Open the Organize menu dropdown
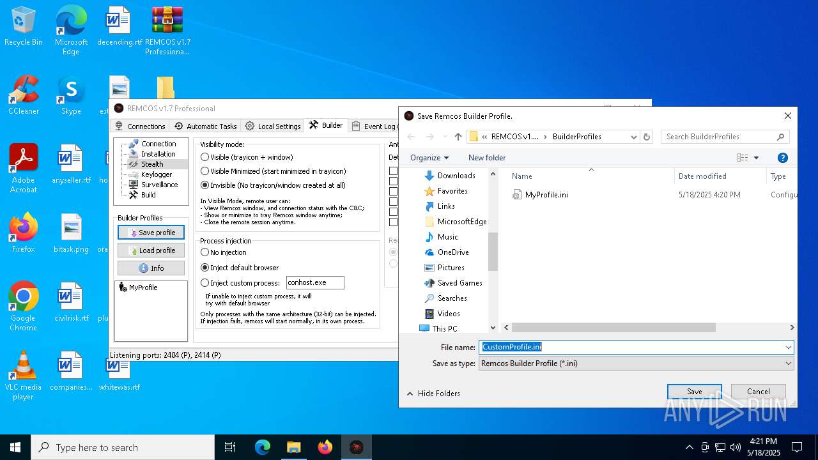The image size is (818, 460). [429, 158]
